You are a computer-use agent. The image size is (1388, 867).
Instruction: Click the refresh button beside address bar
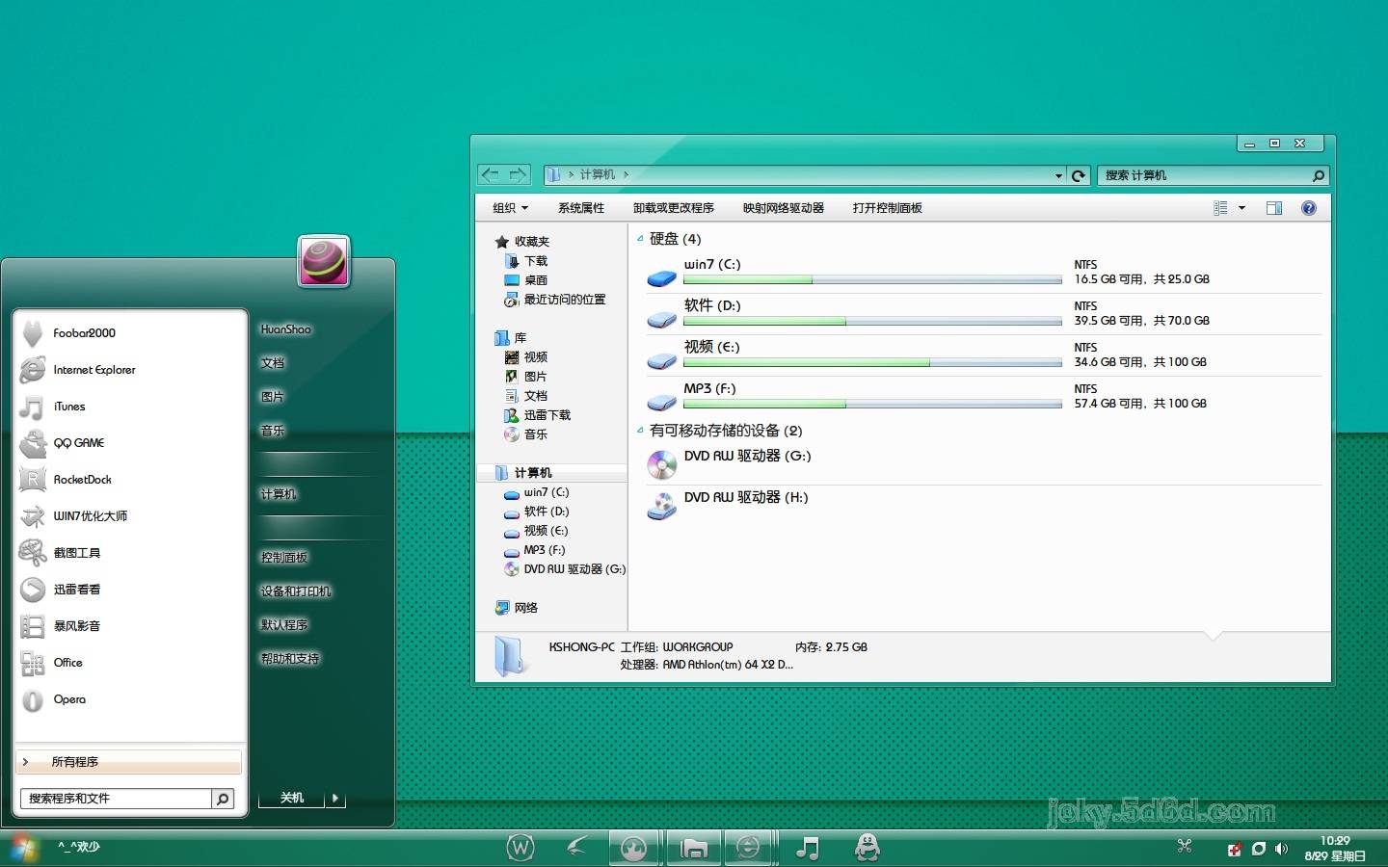(x=1079, y=175)
